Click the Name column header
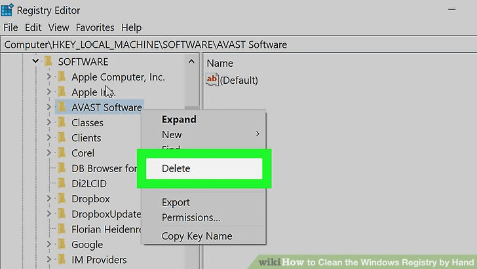The width and height of the screenshot is (477, 269). [x=219, y=63]
